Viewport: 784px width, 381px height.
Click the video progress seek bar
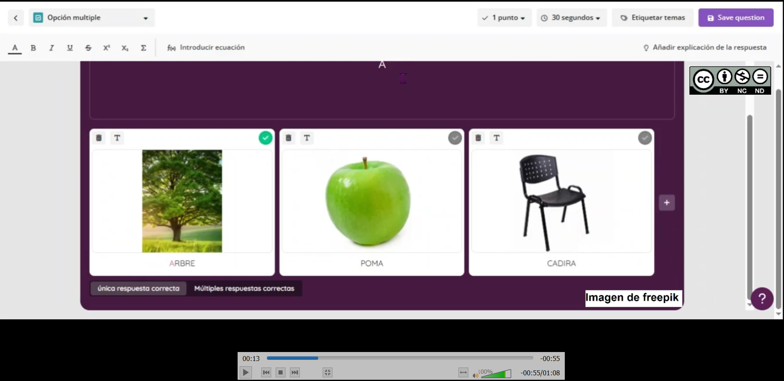(x=400, y=358)
